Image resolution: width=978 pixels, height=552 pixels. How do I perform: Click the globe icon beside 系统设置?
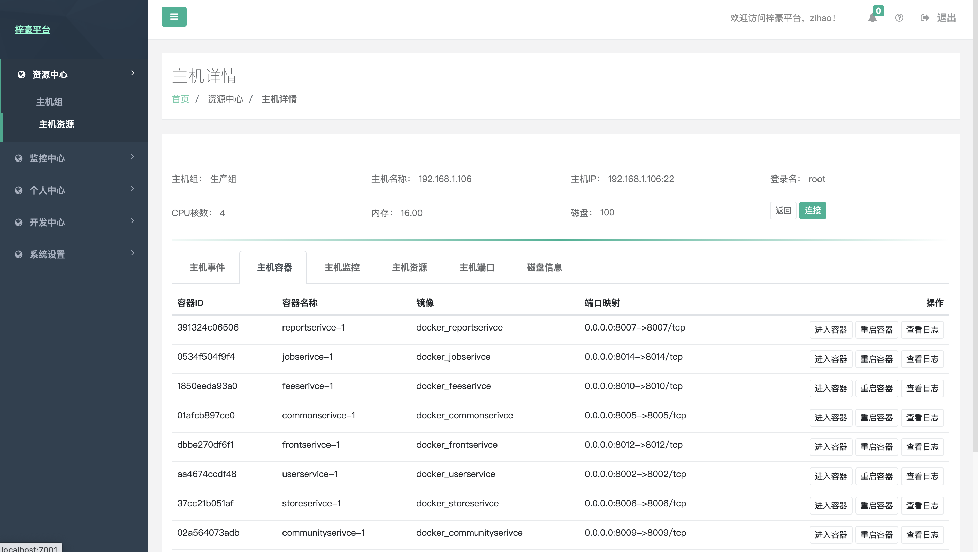coord(19,254)
